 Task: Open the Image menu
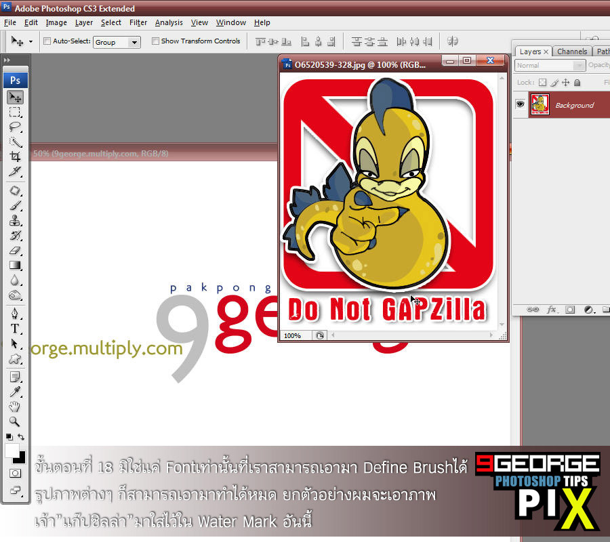56,22
